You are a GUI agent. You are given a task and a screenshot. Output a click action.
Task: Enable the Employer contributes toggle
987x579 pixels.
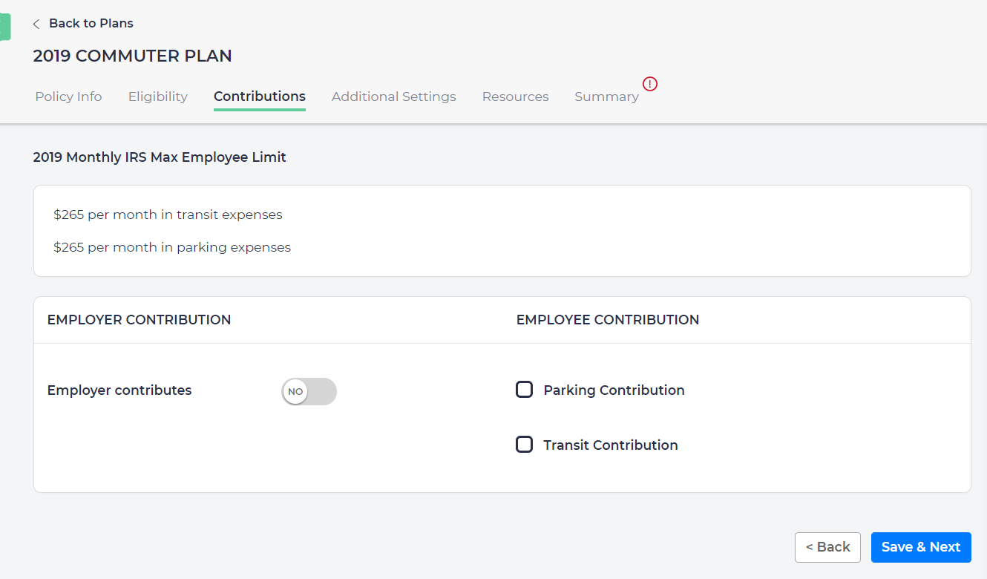pyautogui.click(x=309, y=391)
